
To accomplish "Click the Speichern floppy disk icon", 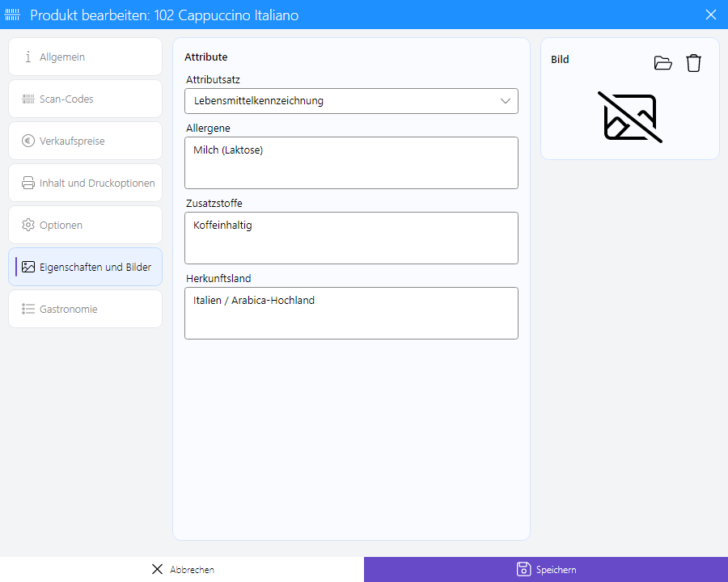I will (523, 569).
